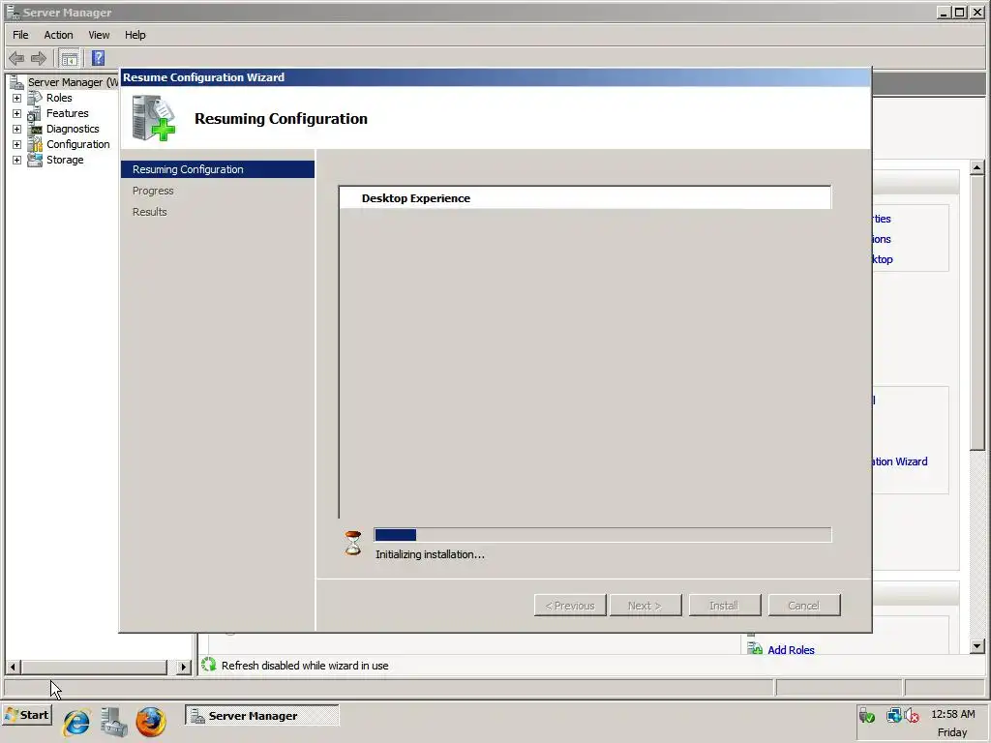Select the Configuration node icon in the tree
The image size is (991, 743).
pos(36,145)
